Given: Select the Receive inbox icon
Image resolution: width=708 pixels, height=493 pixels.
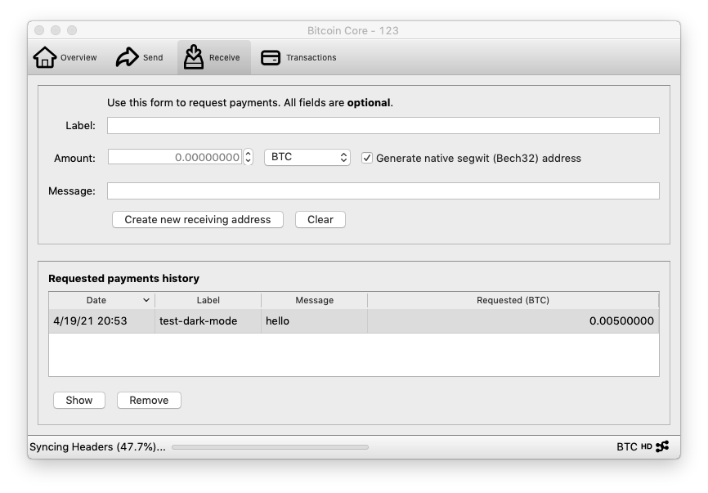Looking at the screenshot, I should [193, 57].
